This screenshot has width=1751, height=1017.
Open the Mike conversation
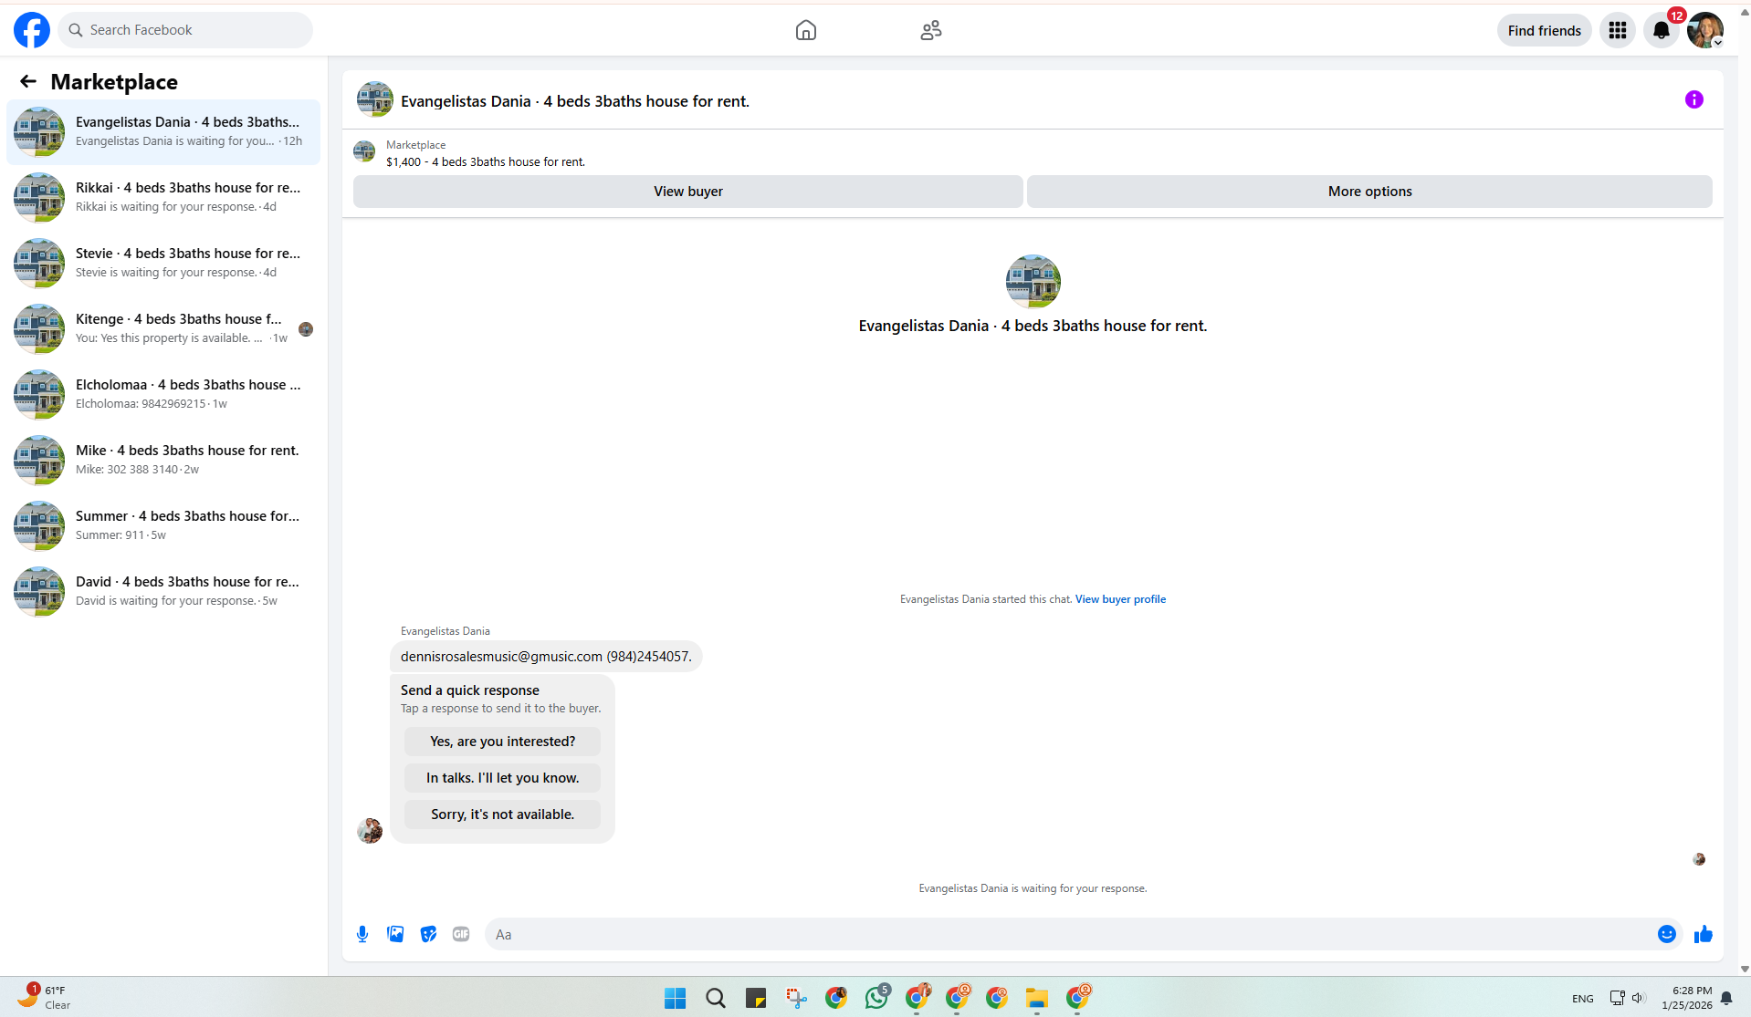[x=163, y=461]
